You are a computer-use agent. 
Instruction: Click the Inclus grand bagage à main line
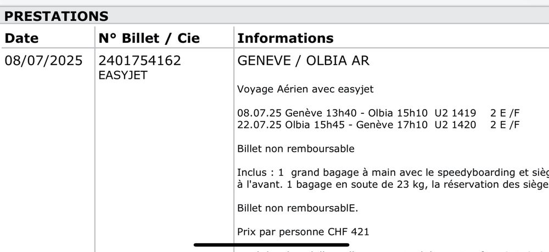tap(393, 173)
